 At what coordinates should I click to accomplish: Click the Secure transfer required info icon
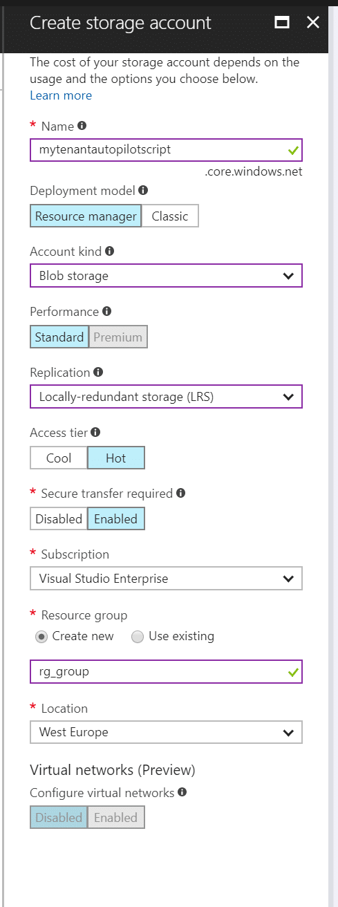point(180,493)
